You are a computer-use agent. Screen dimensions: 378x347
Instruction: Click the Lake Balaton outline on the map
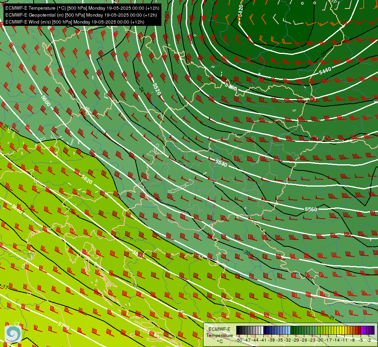click(x=181, y=186)
